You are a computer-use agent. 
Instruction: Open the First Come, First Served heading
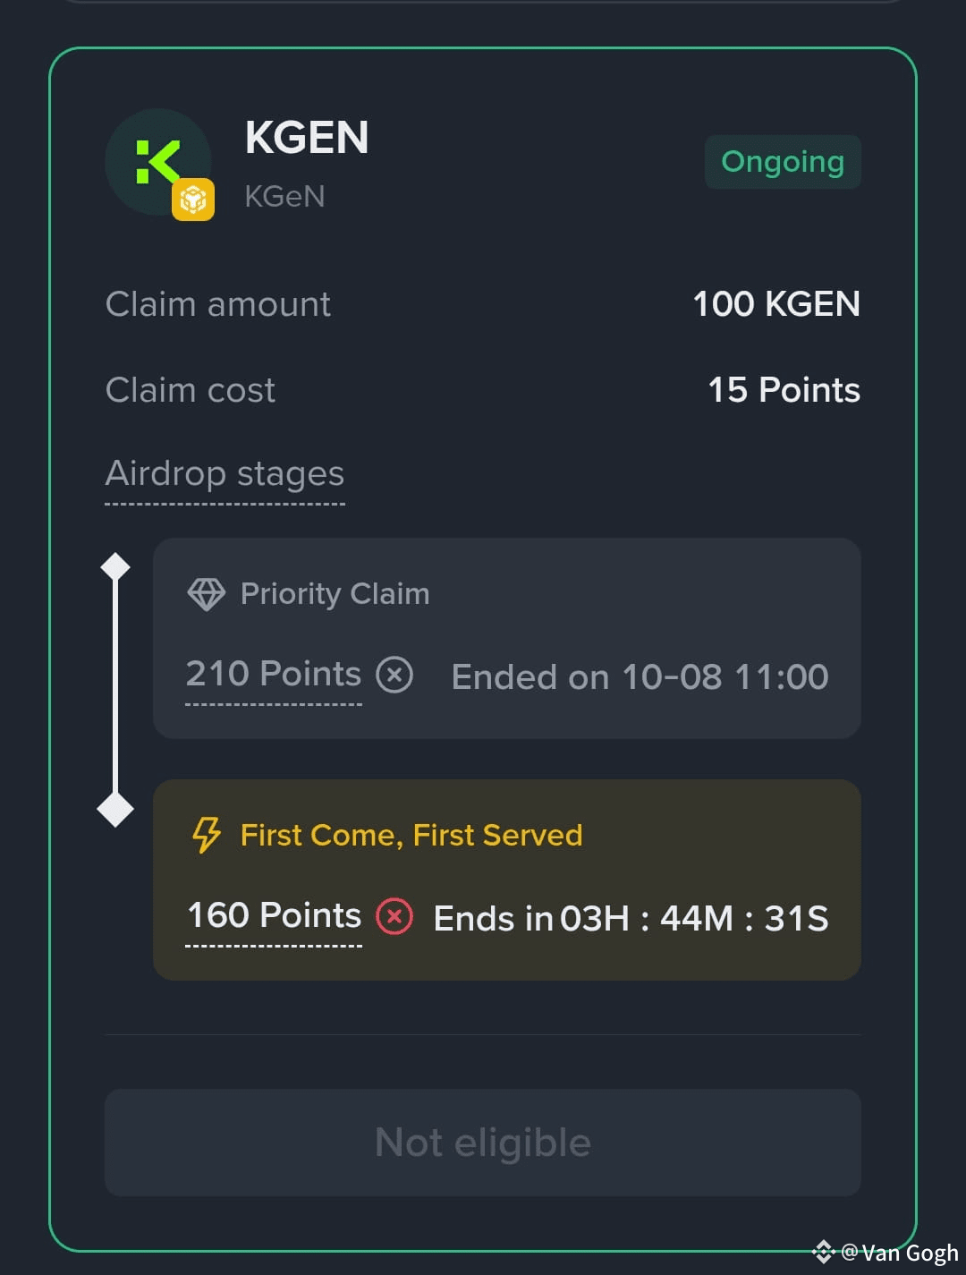(411, 835)
